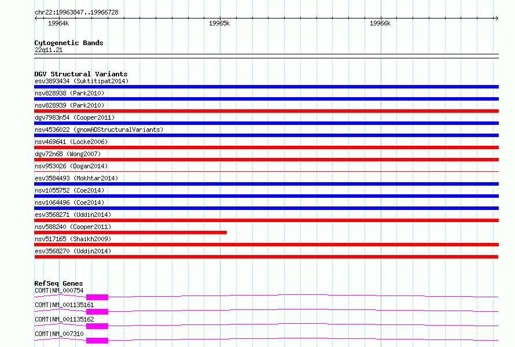Open dgv7983n54 (Cooper2011) variant label
515x347 pixels.
[x=75, y=117]
